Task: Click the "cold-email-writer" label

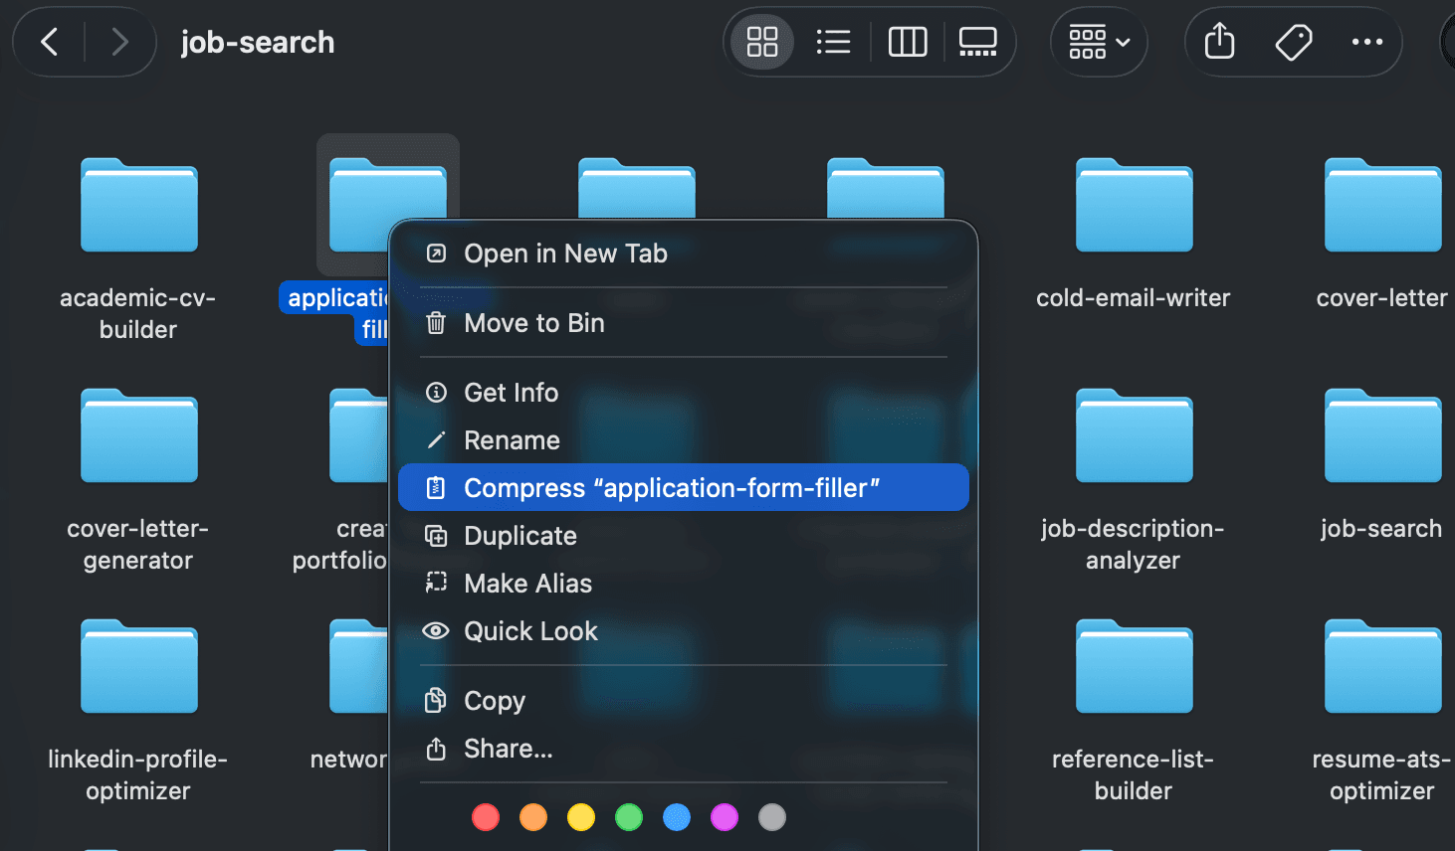Action: click(1134, 298)
